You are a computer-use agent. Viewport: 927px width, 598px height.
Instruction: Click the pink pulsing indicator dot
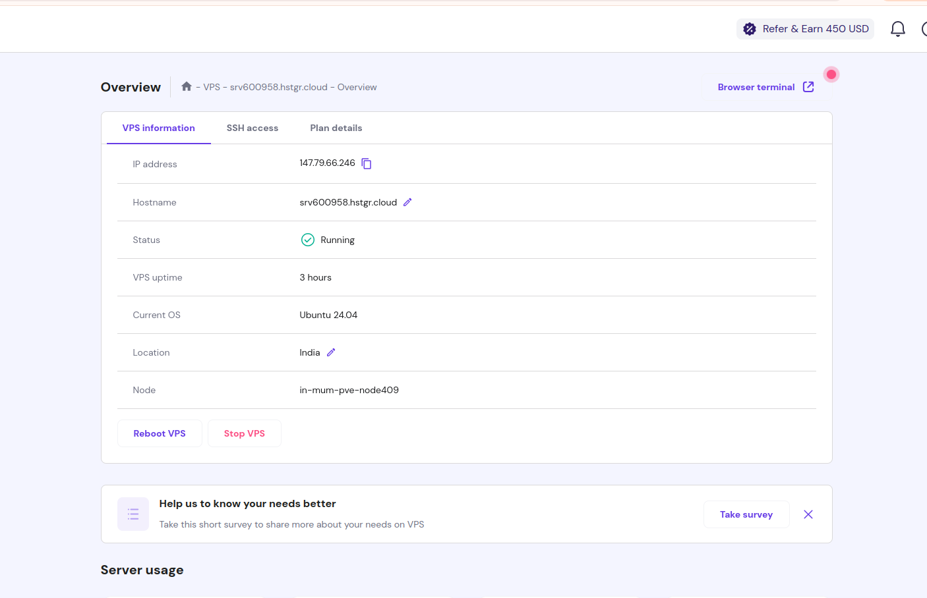[x=831, y=74]
